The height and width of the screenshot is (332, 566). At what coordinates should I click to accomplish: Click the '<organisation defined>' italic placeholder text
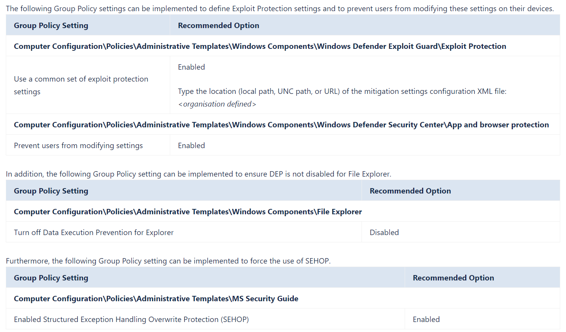tap(217, 104)
